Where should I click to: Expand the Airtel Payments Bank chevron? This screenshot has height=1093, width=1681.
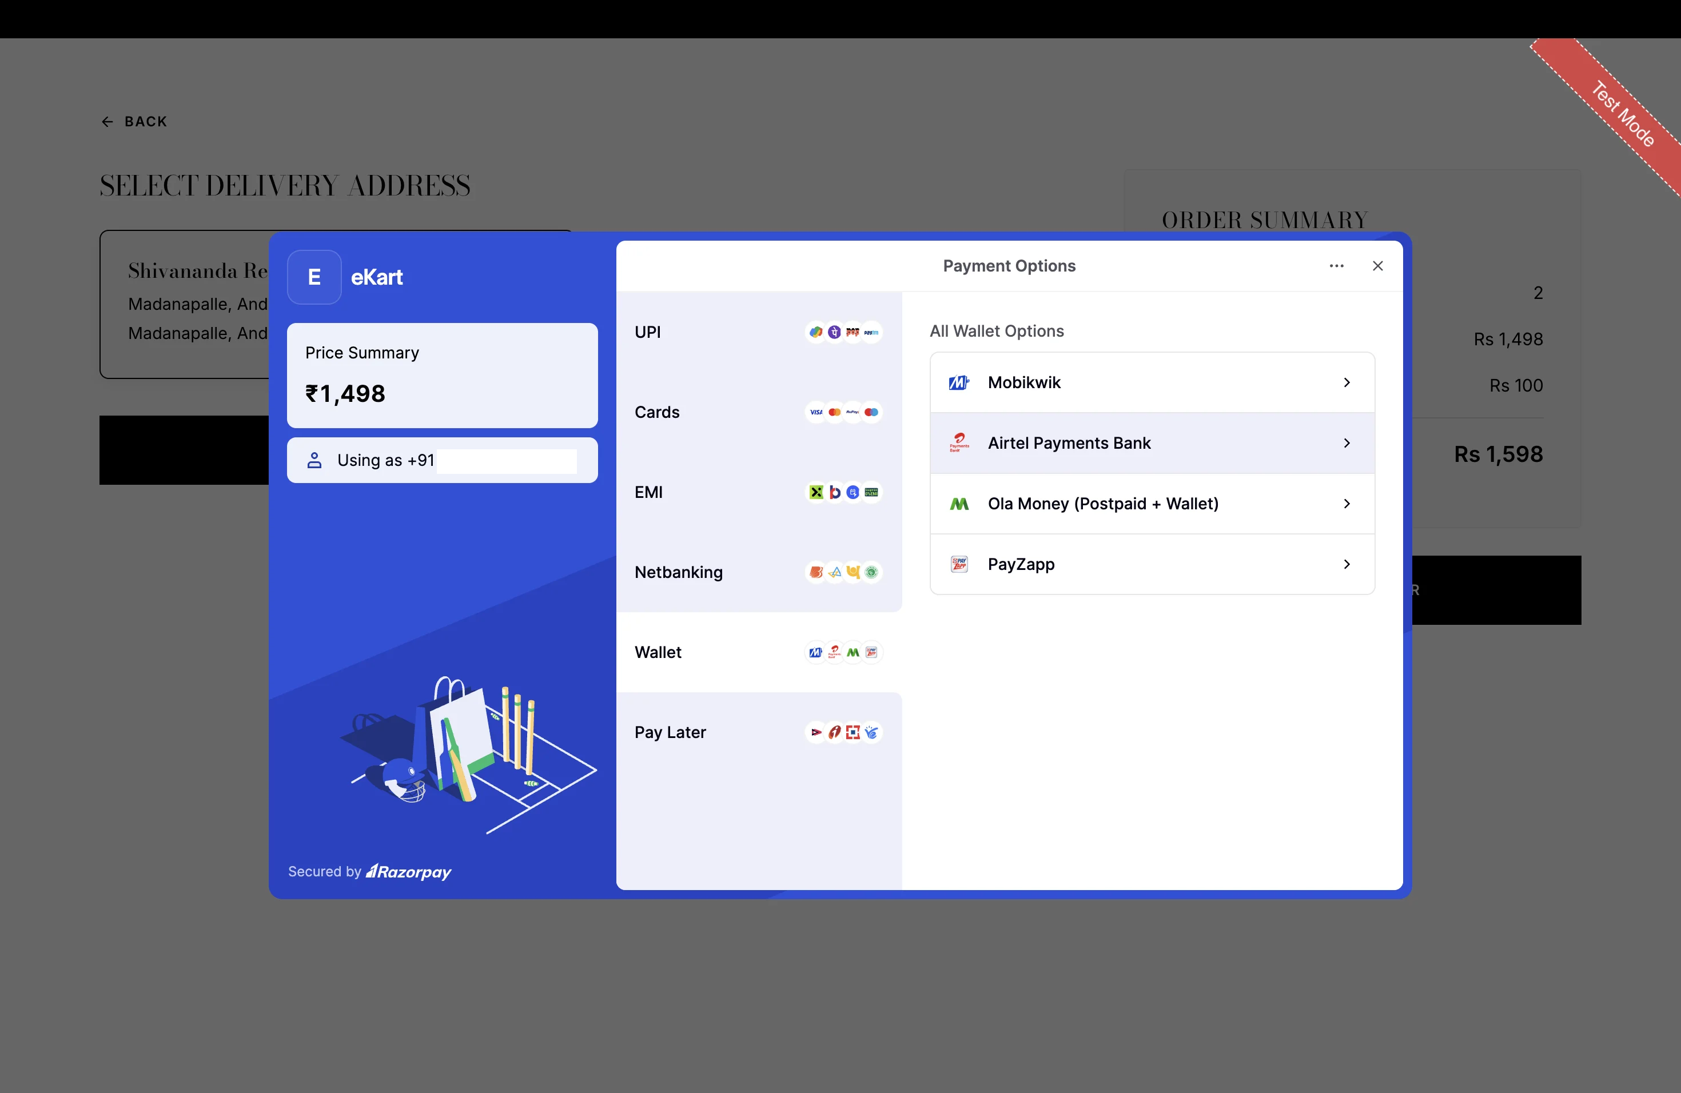click(x=1347, y=442)
